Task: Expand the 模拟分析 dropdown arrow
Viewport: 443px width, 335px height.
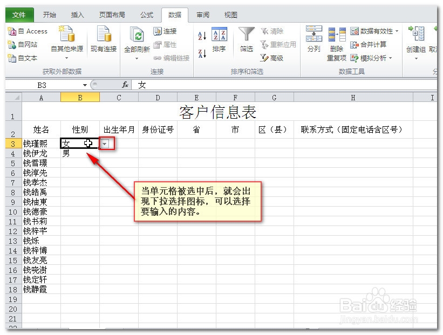Action: 391,58
